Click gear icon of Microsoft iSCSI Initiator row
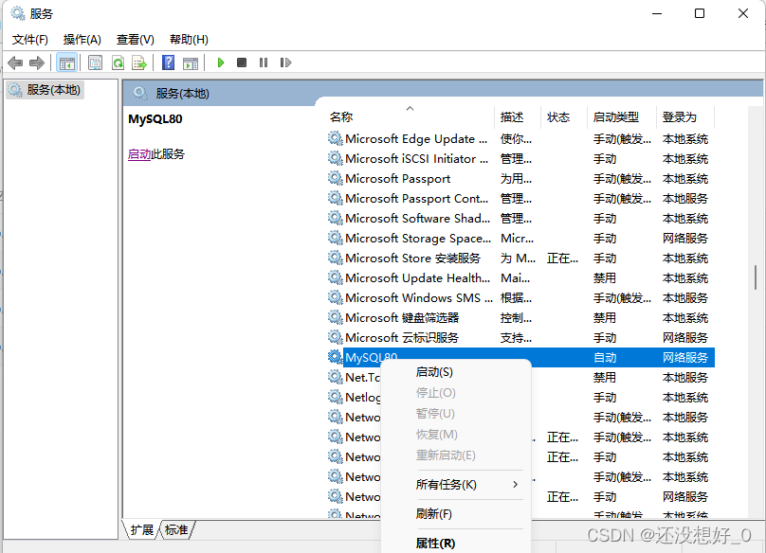Image resolution: width=766 pixels, height=553 pixels. [x=336, y=159]
